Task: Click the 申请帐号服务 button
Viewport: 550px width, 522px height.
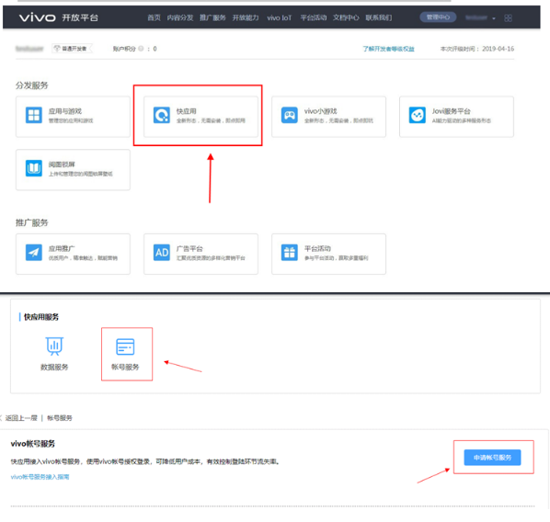Action: pyautogui.click(x=492, y=457)
